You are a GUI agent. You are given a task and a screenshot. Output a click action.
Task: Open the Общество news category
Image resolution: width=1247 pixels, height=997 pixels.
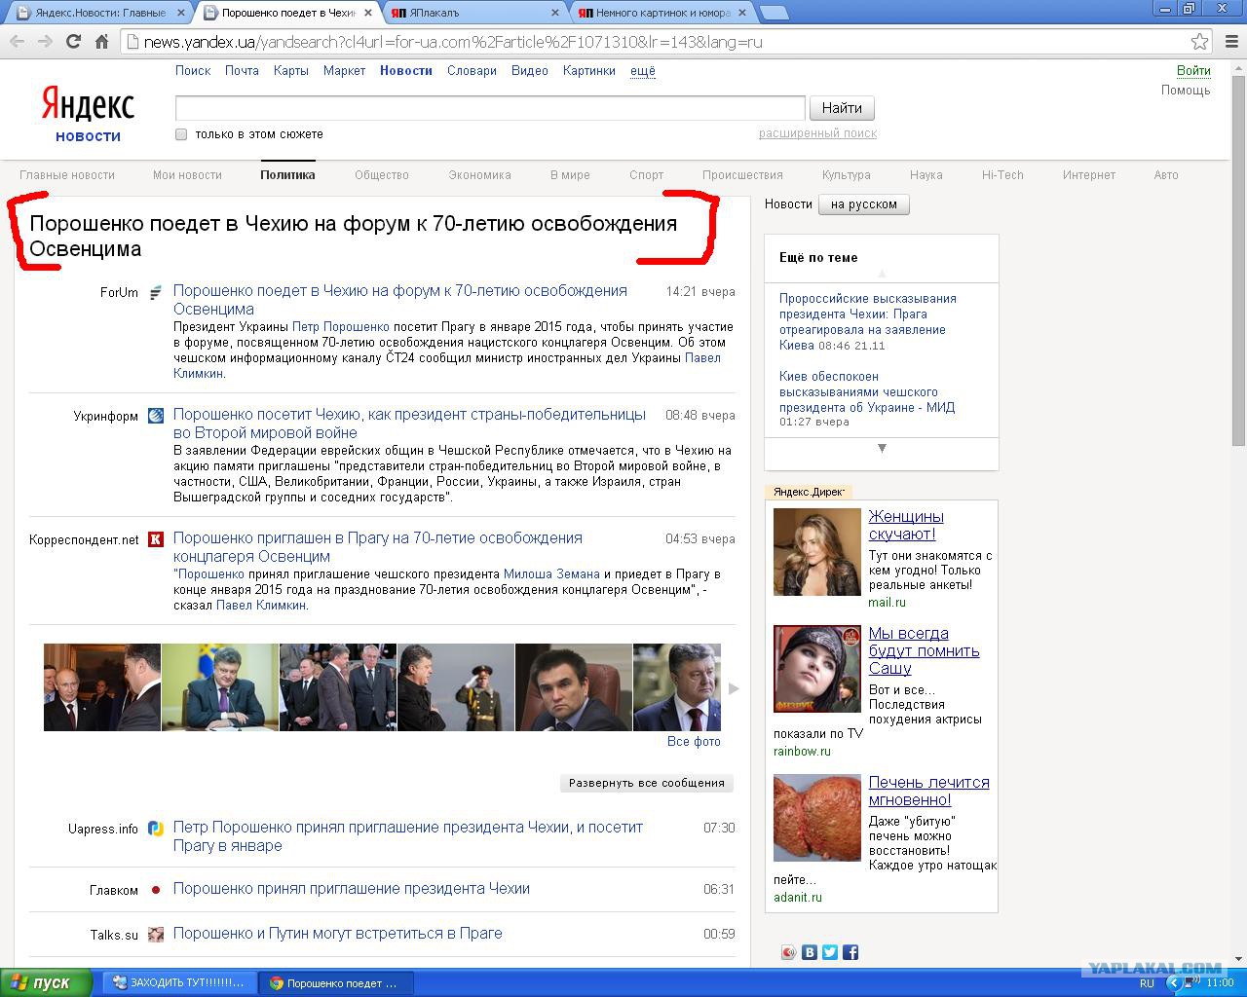point(382,175)
